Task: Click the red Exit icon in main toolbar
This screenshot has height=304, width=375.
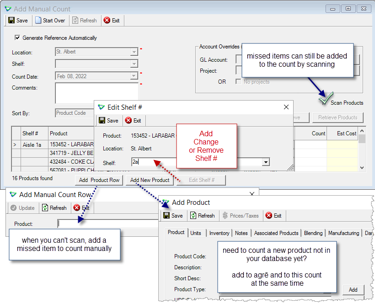Action: click(107, 20)
